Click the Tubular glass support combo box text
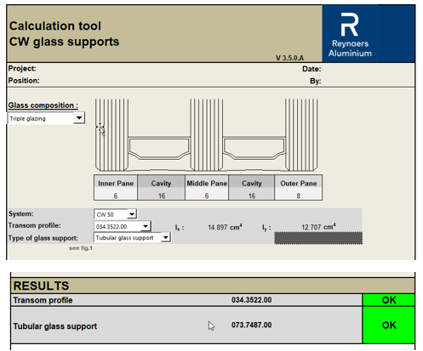The width and height of the screenshot is (423, 351). (x=124, y=238)
